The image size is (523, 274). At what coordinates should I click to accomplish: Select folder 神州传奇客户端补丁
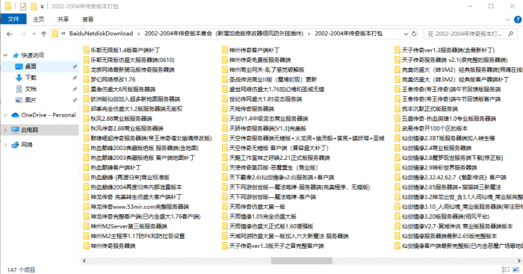point(251,50)
